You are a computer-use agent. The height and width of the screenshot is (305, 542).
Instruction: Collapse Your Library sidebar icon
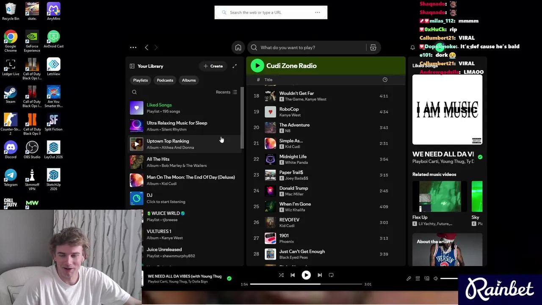tap(132, 66)
